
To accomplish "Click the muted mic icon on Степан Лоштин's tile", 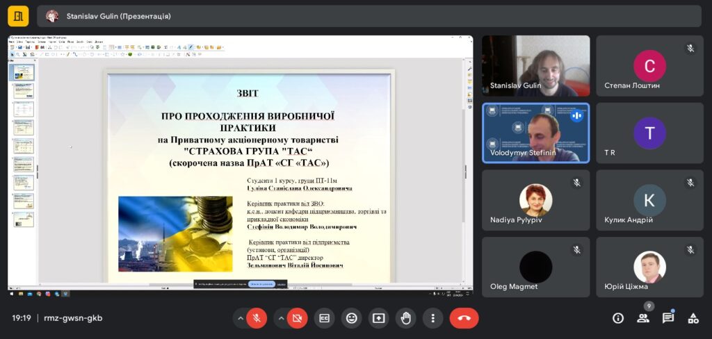I will 690,49.
